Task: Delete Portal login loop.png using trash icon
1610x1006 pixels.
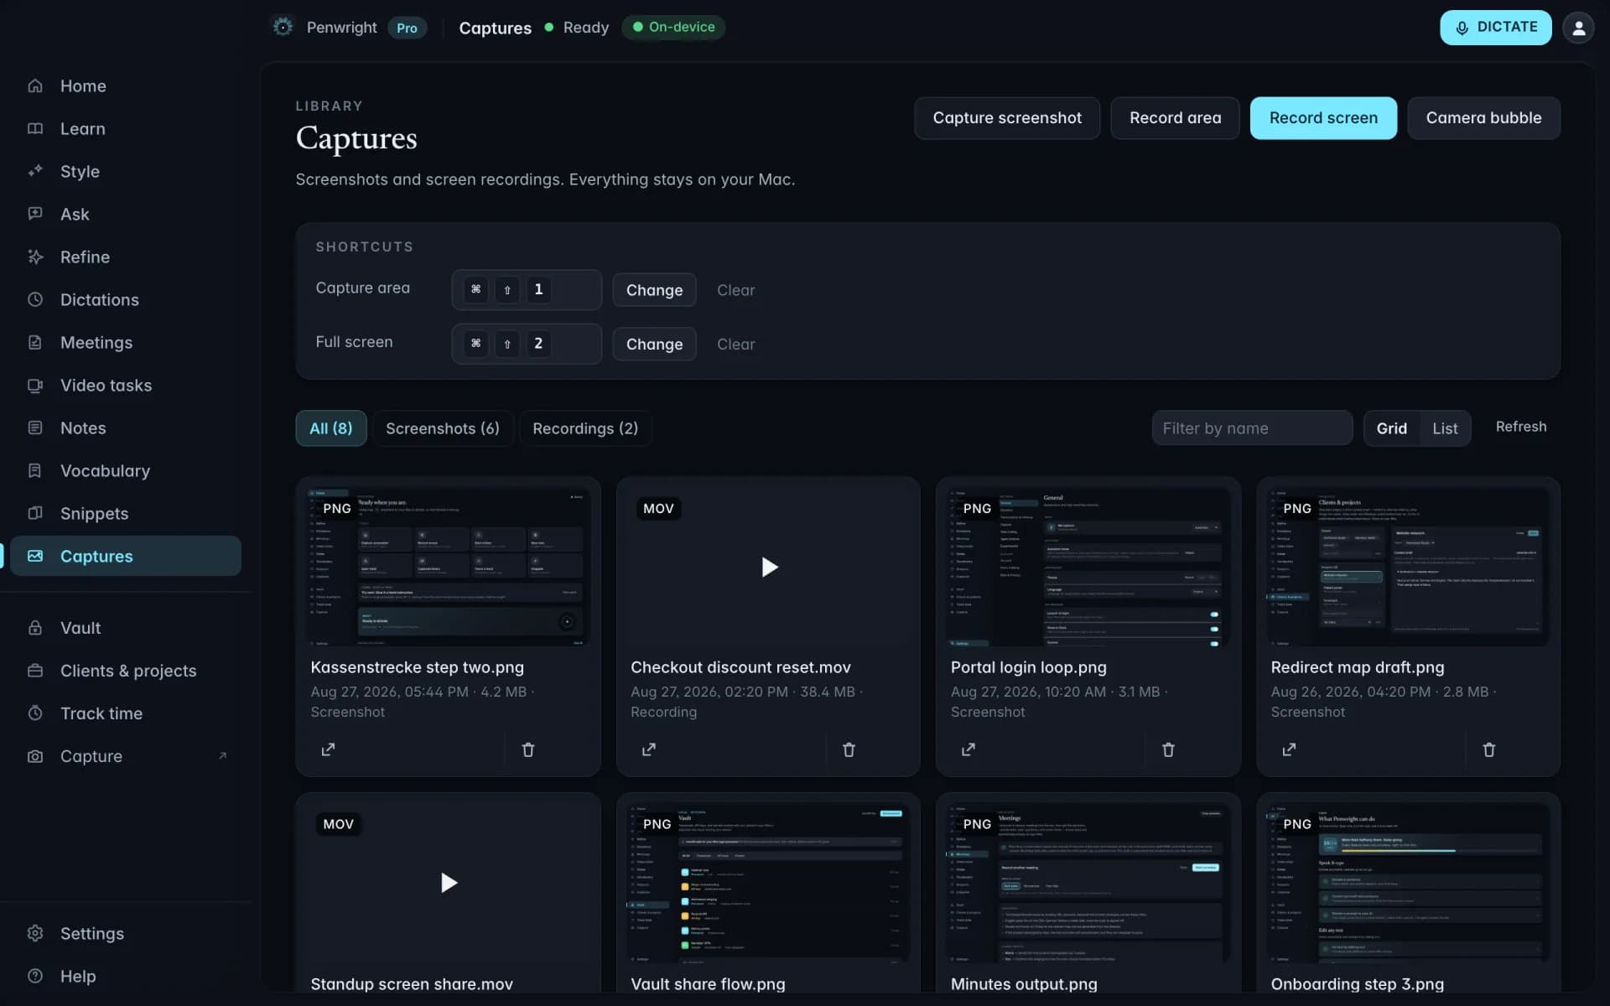Action: click(x=1168, y=749)
